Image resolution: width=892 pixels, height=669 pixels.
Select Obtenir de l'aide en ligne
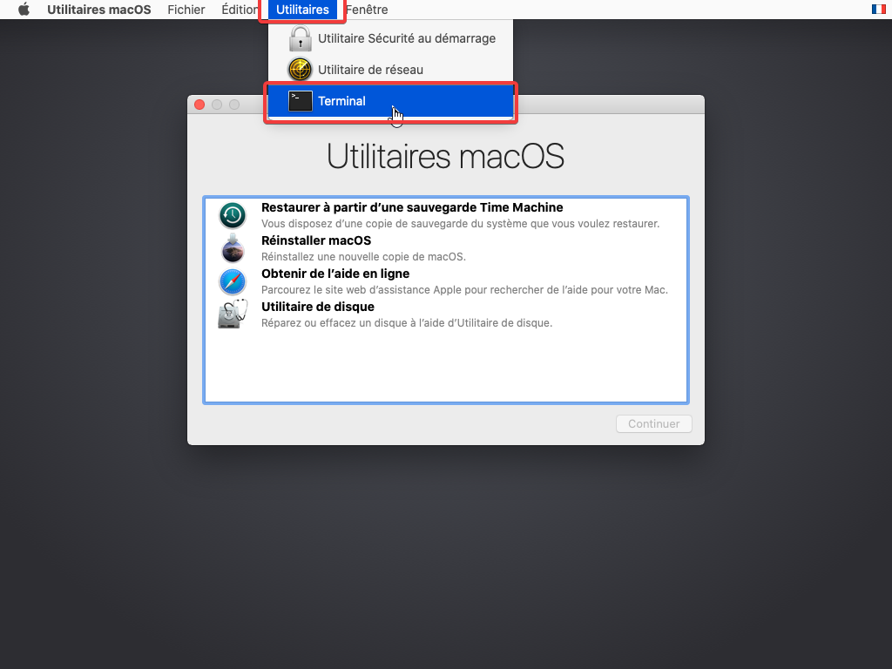[335, 274]
